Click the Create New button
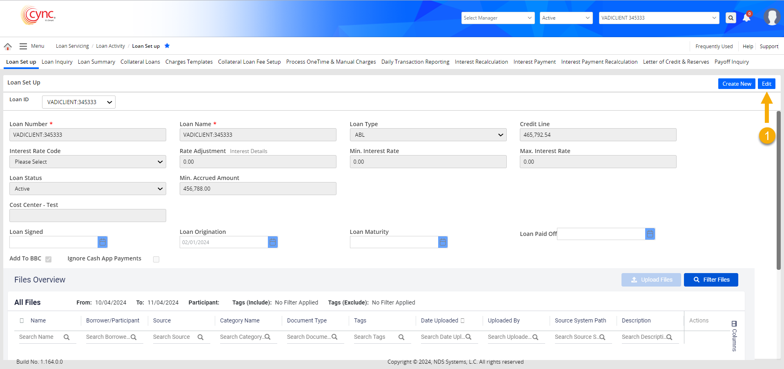 coord(736,84)
